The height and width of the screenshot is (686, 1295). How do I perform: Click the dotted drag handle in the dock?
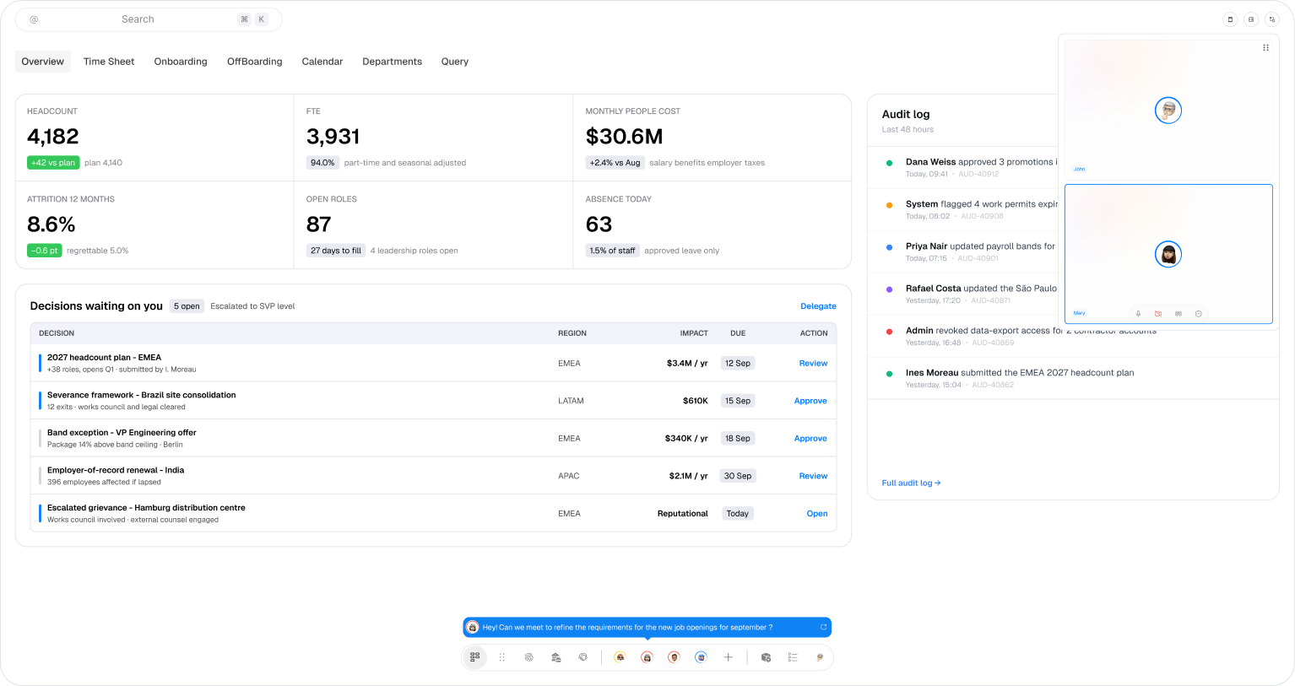click(502, 657)
